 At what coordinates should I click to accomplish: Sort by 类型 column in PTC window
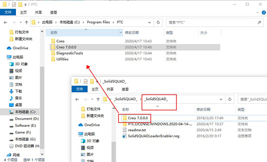point(170,32)
